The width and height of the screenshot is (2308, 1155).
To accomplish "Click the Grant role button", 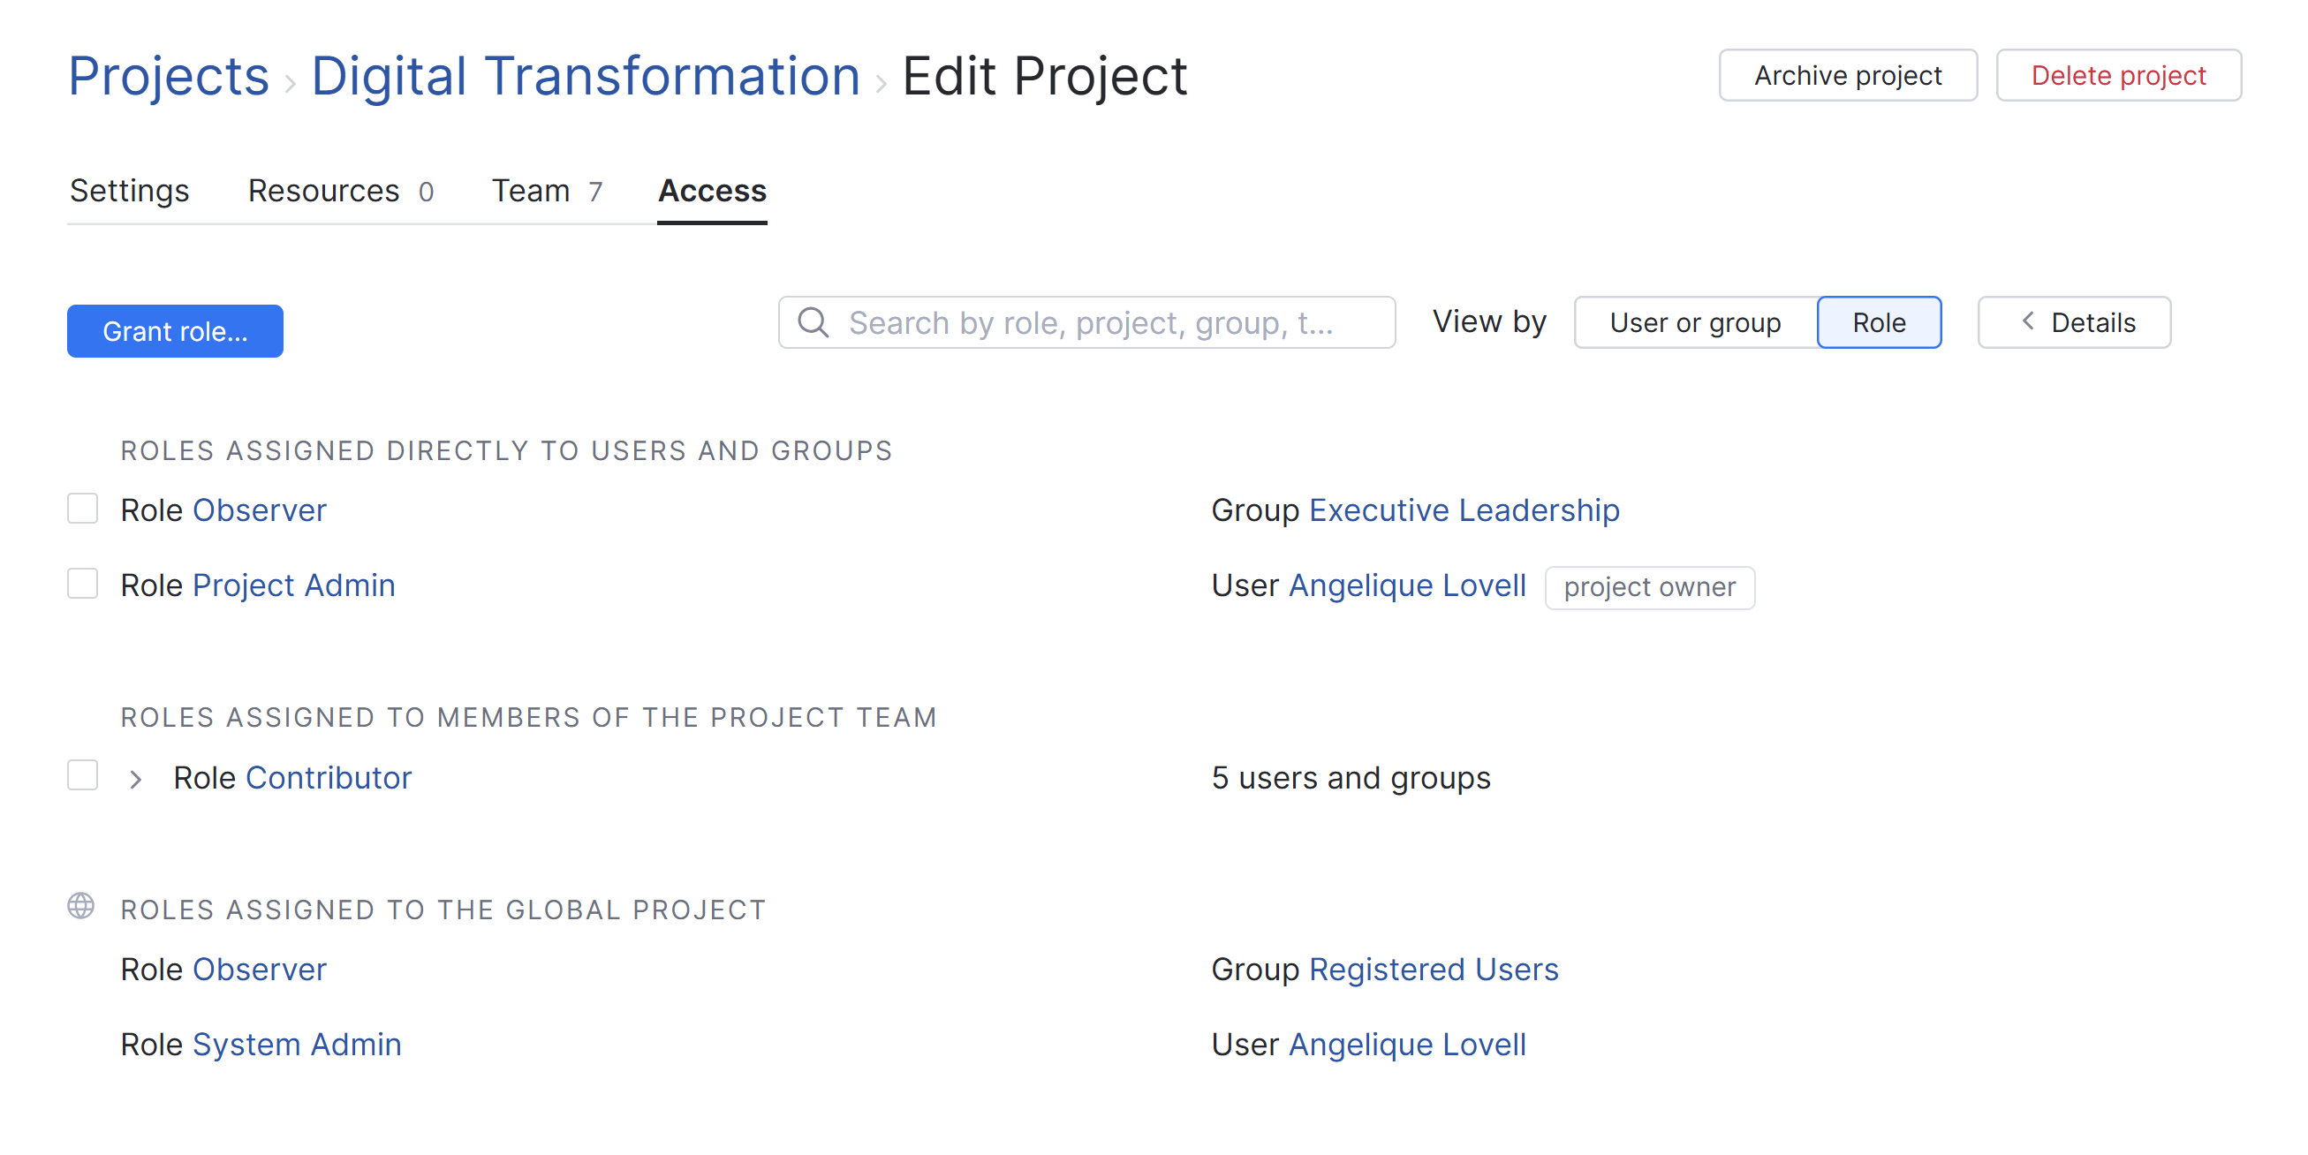I will tap(175, 330).
